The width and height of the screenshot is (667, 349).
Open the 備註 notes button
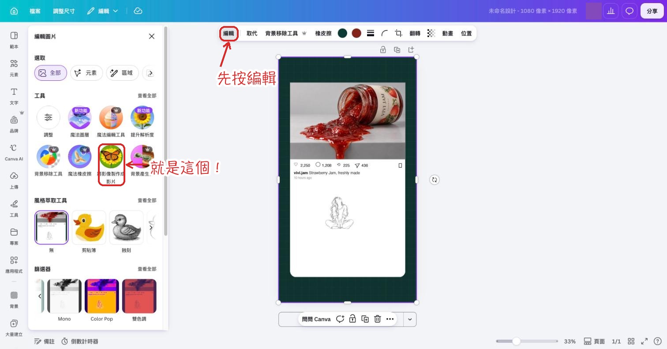[x=45, y=341]
